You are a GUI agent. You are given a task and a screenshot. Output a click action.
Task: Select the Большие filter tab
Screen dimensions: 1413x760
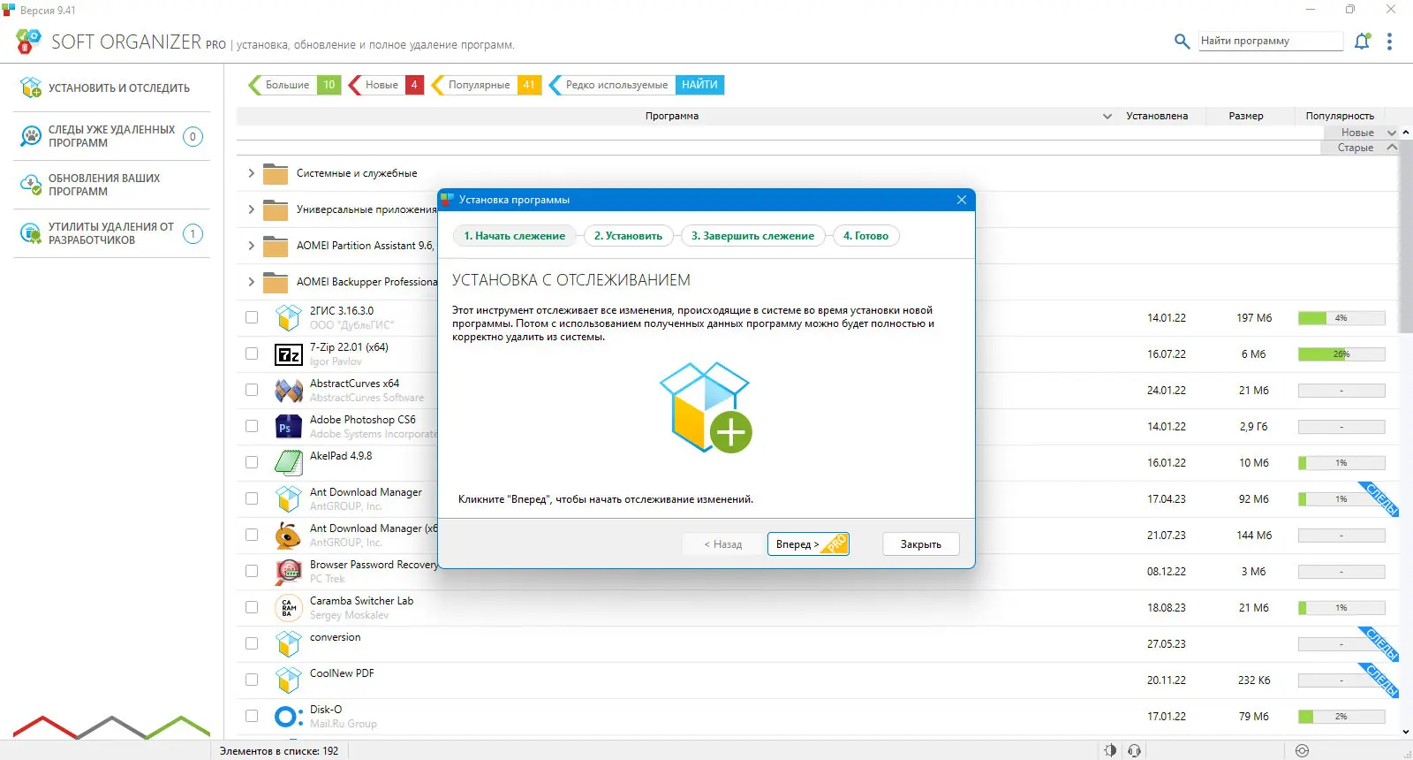pyautogui.click(x=294, y=85)
